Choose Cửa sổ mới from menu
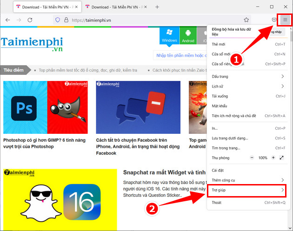Screen dimensions: 293x231 pos(248,54)
